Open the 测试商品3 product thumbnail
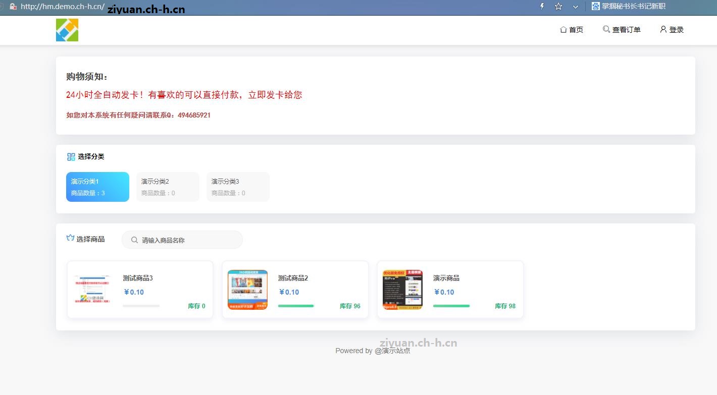Screen dimensions: 717x395 point(92,290)
